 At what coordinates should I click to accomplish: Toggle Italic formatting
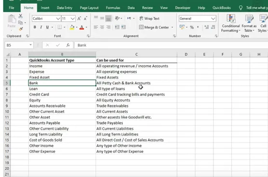tap(41, 27)
